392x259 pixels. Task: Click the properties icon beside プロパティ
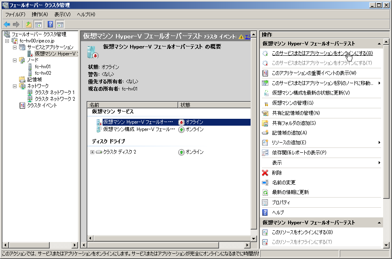pos(265,202)
